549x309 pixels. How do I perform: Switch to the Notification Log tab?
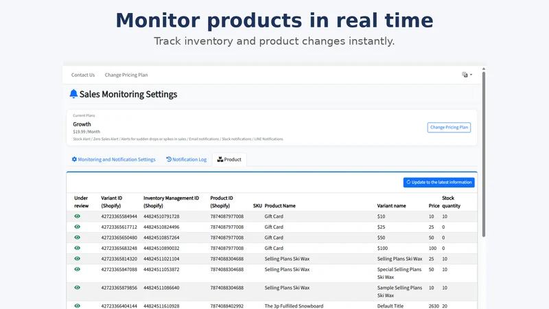pos(186,159)
